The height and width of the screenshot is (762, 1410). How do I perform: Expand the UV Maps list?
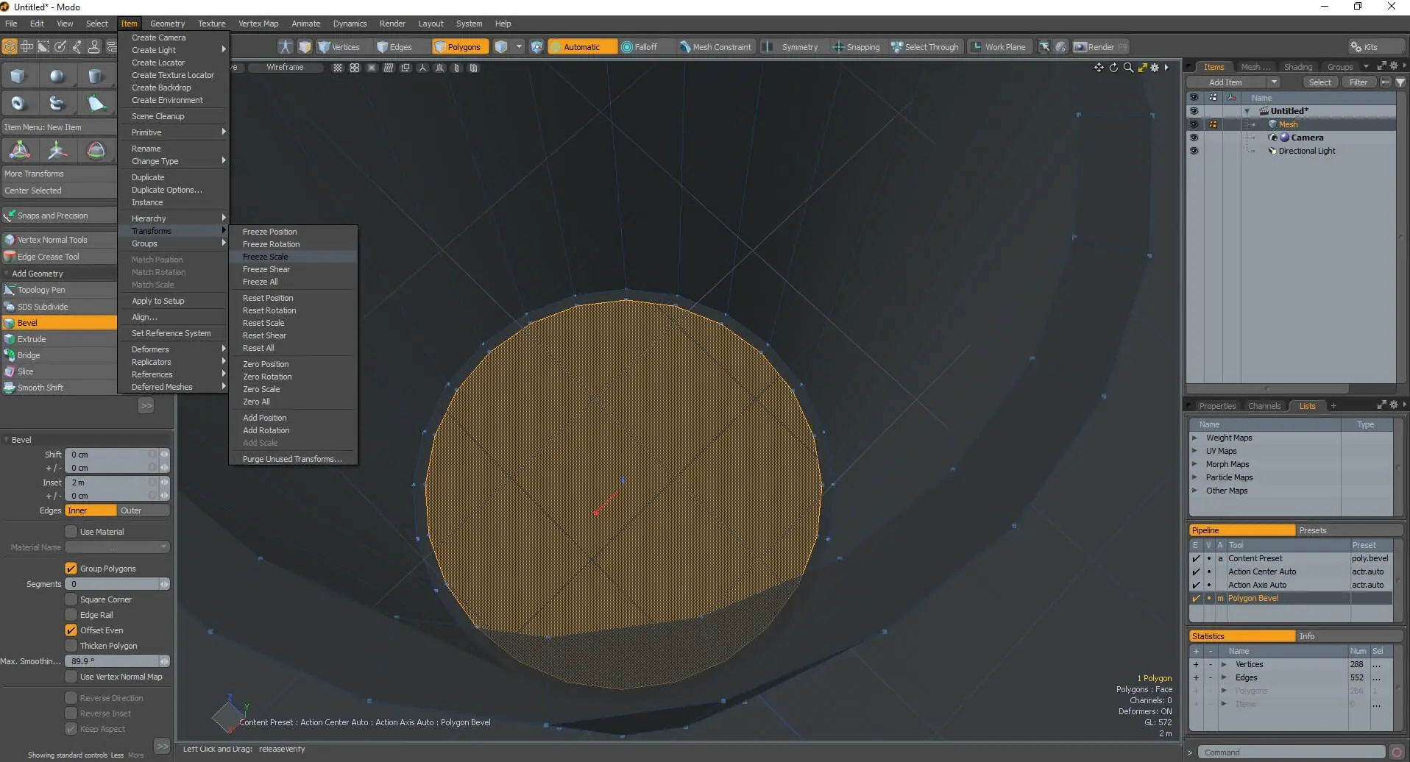[x=1195, y=451]
